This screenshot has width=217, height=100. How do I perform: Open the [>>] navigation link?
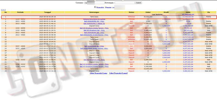pos(3,10)
